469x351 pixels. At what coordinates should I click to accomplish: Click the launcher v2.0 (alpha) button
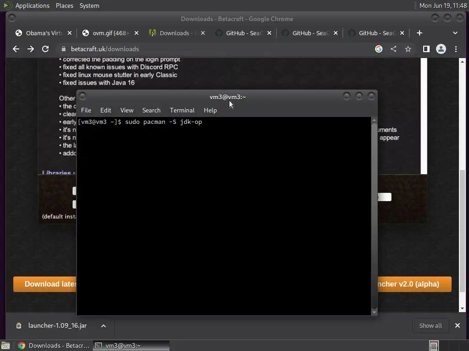click(x=414, y=284)
